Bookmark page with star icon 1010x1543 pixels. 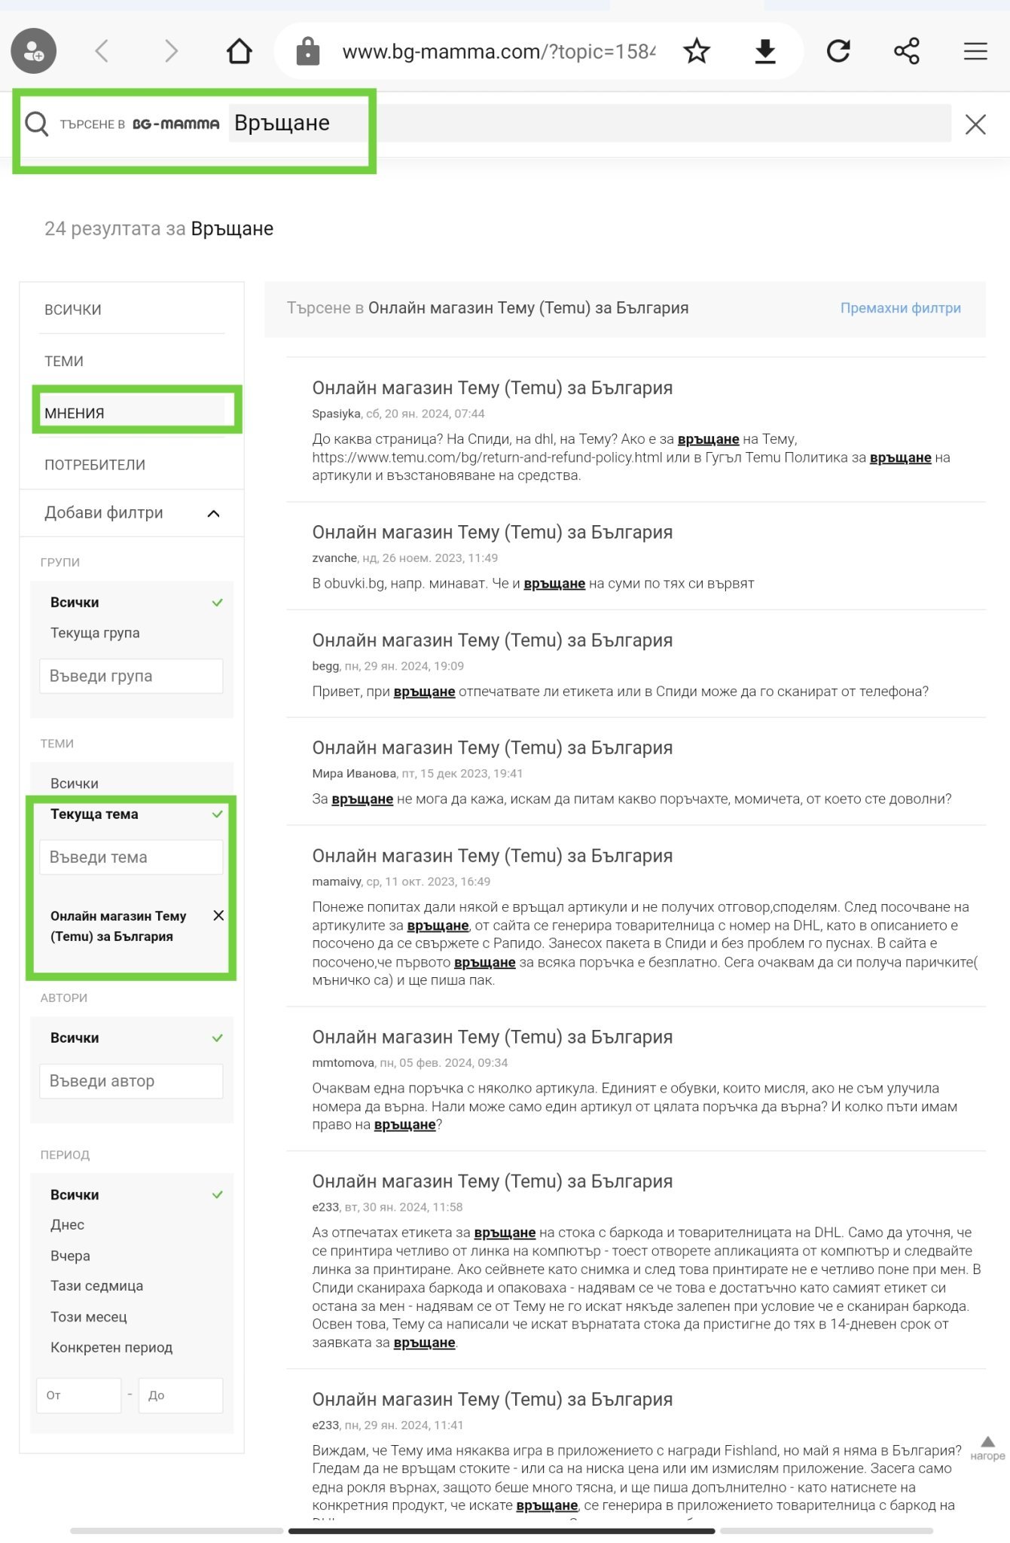(x=697, y=51)
